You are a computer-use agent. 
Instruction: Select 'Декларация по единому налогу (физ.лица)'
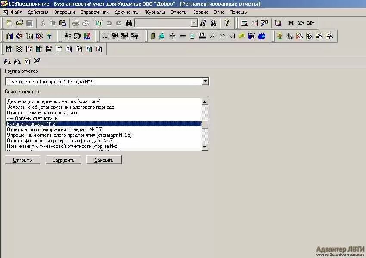tap(104, 101)
